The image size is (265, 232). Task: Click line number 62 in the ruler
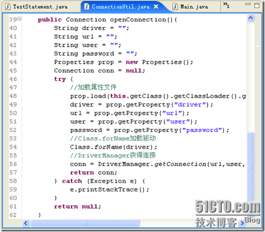click(x=13, y=215)
